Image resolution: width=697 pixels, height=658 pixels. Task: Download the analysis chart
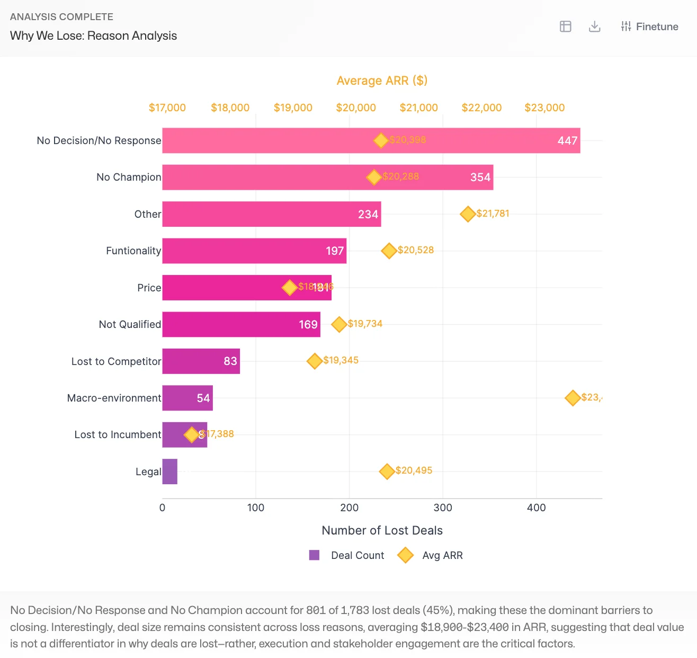594,26
